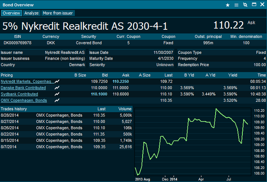Click the Covered Bond security value
This screenshot has height=182, width=267.
click(89, 43)
